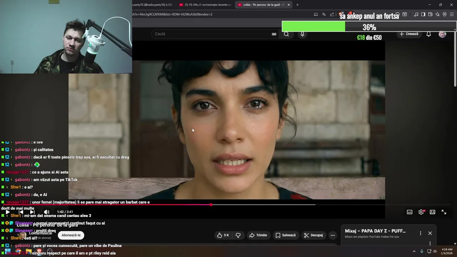Viewport: 457px width, 257px height.
Task: Install app icon in address bar
Action: tap(316, 14)
